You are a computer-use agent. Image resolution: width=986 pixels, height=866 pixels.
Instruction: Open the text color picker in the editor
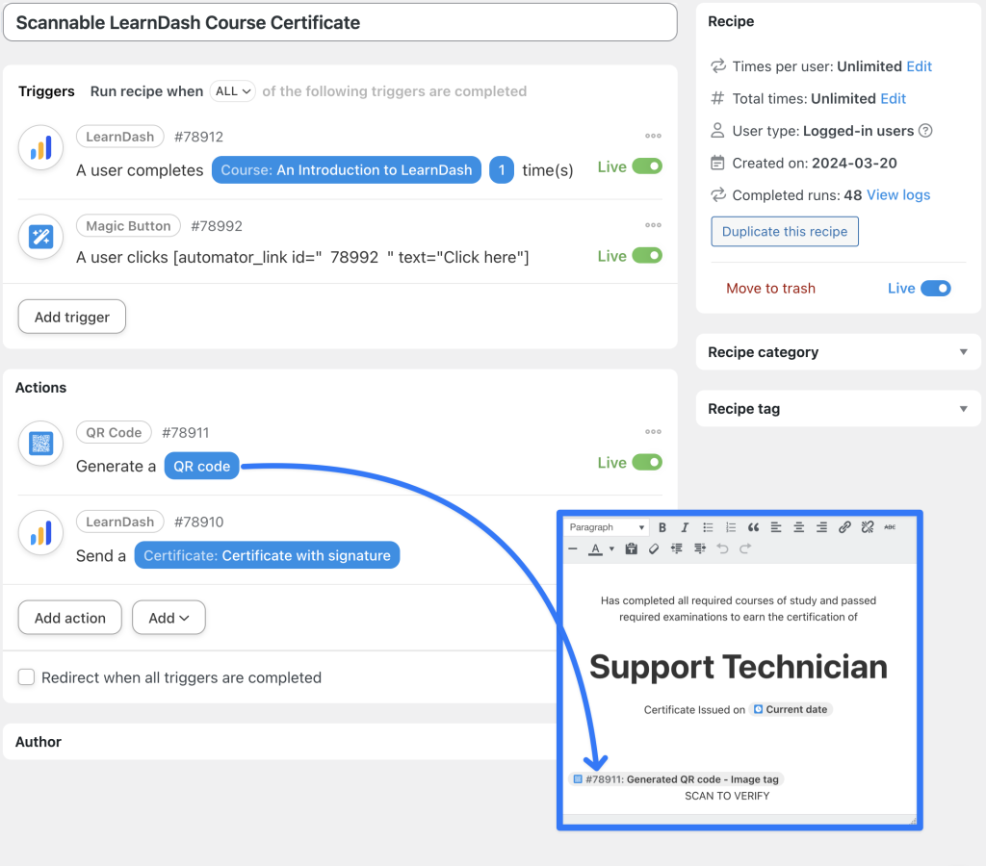pos(597,548)
